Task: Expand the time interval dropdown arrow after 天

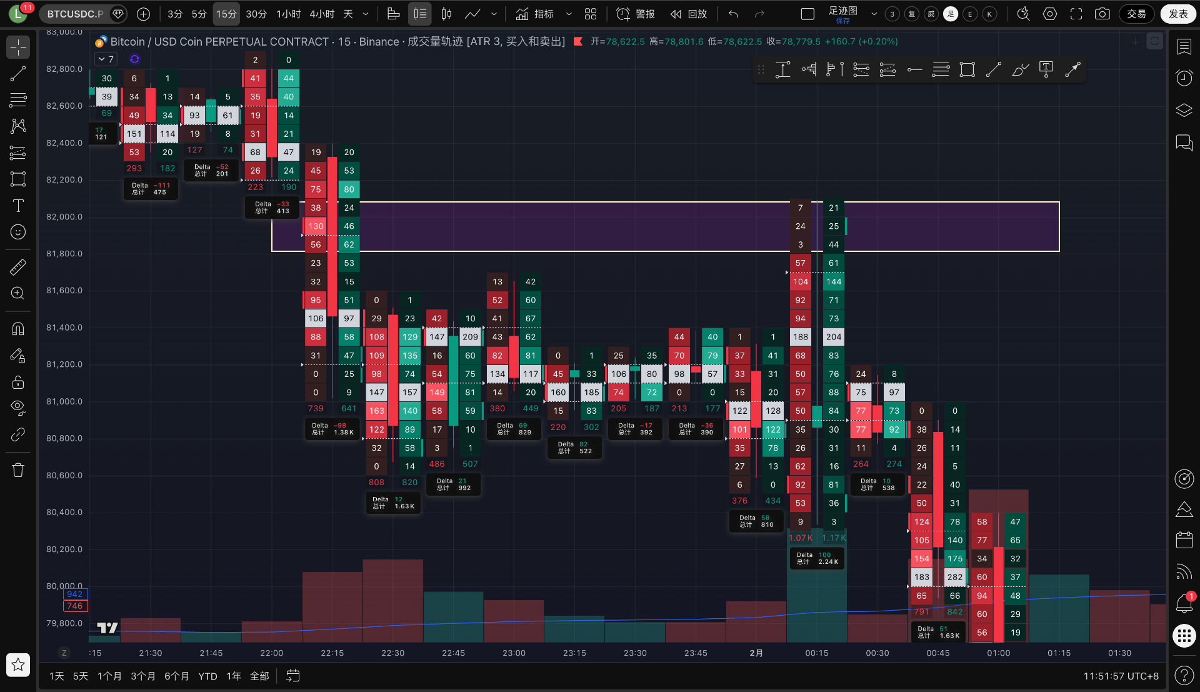Action: (x=366, y=14)
